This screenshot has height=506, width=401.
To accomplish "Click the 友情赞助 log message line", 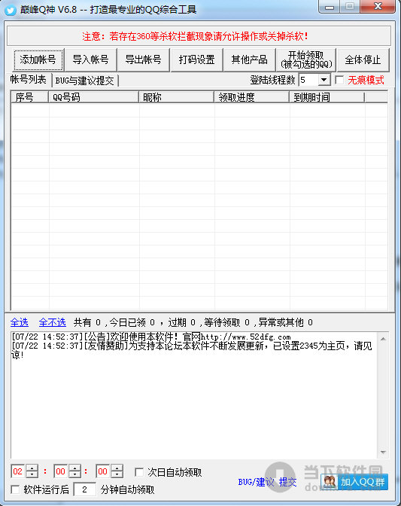I will [192, 350].
